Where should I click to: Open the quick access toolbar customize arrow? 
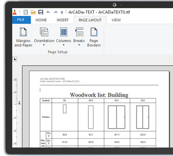tap(62, 12)
